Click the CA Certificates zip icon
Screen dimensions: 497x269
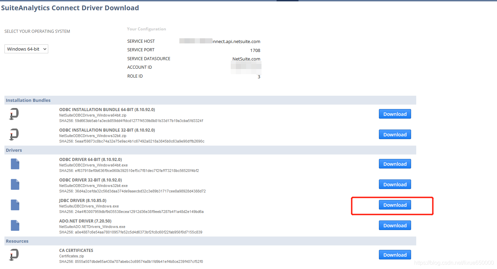14,255
